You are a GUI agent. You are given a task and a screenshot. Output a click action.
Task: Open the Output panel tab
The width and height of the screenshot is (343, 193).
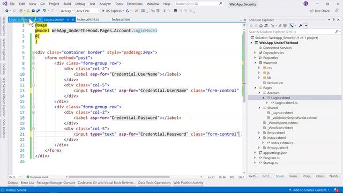click(13, 182)
